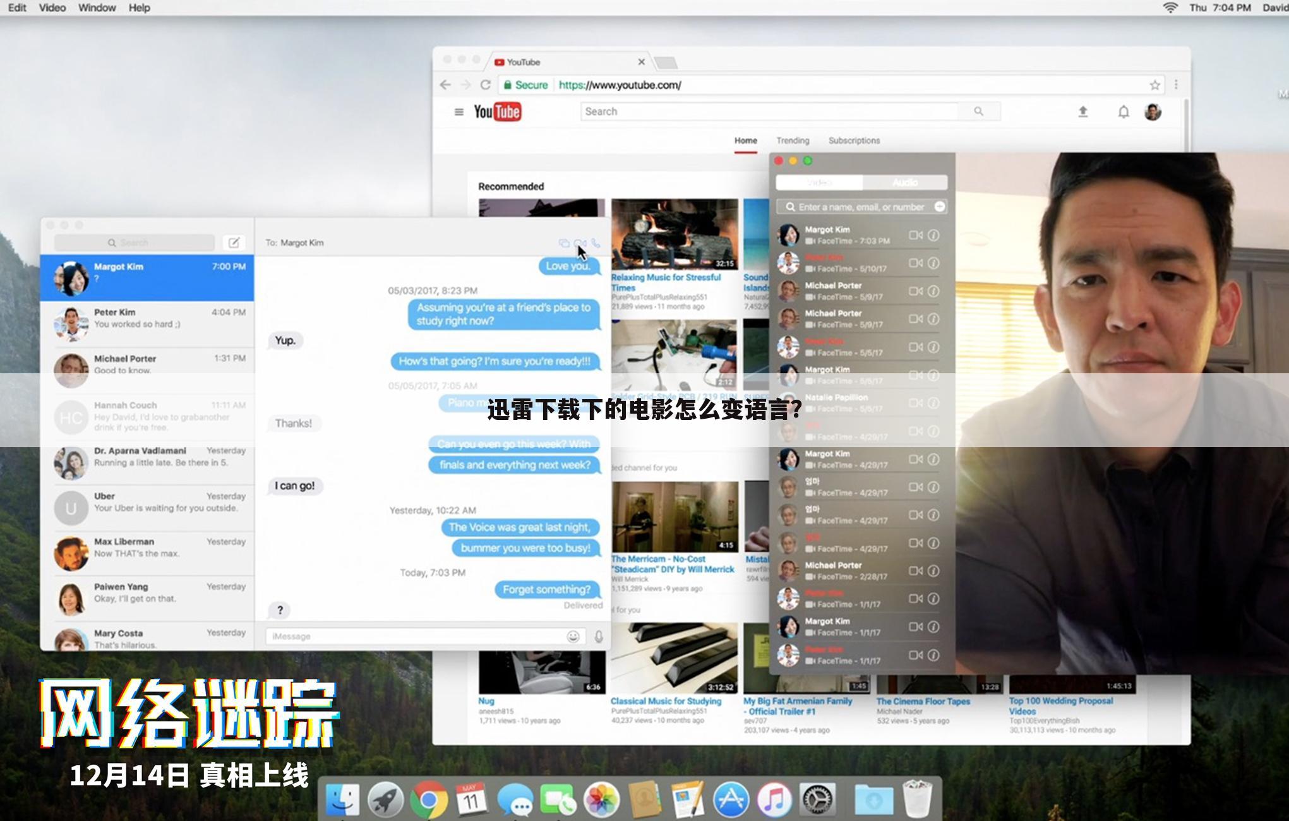Screen dimensions: 1289x821
Task: Open Photos in the Dock
Action: coord(601,800)
